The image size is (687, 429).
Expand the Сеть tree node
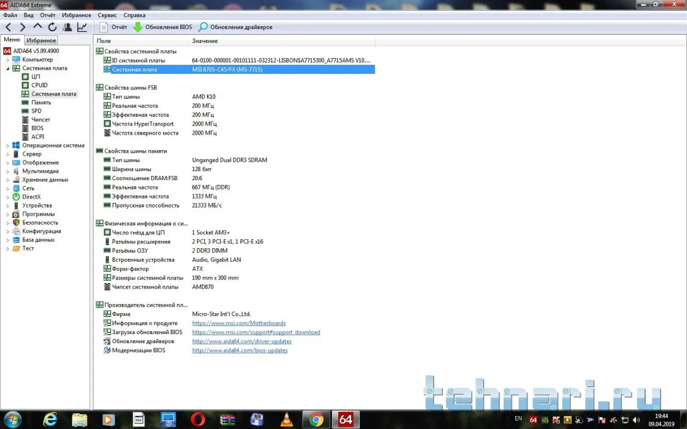8,188
